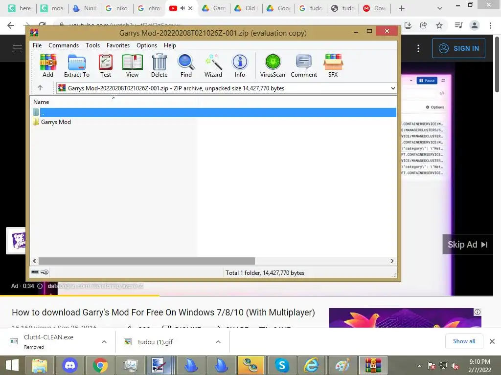Click Chrome profile avatar icon
This screenshot has height=375, width=501.
pos(475,25)
